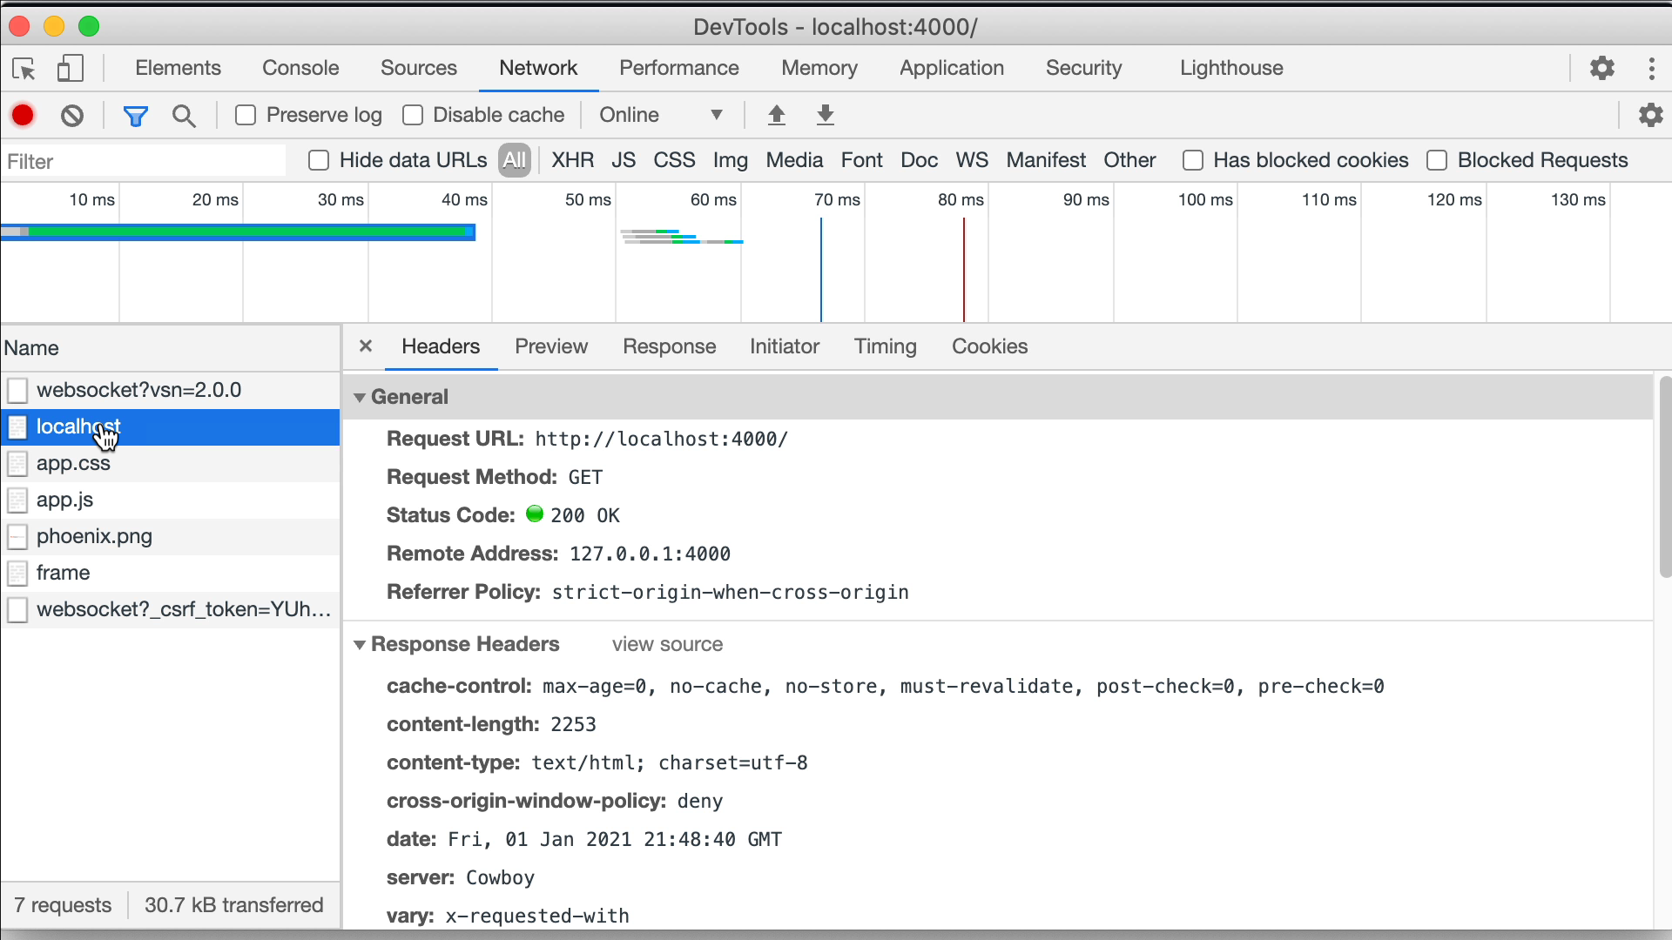Click view source link in Response Headers
Viewport: 1672px width, 940px height.
[667, 644]
